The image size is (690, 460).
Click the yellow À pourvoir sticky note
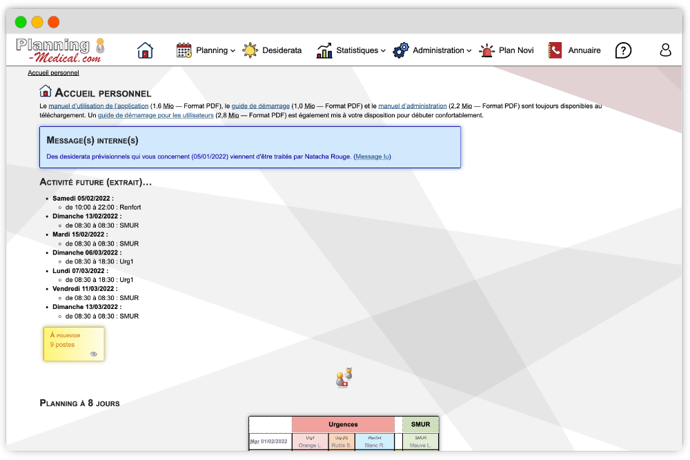click(x=74, y=343)
